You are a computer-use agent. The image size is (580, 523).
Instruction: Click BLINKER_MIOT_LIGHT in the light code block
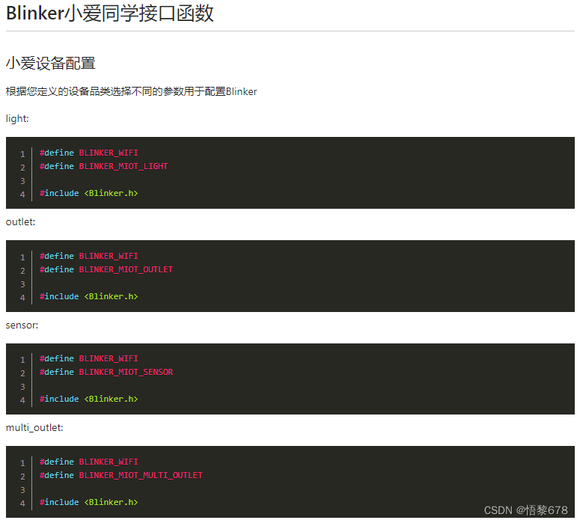coord(123,166)
